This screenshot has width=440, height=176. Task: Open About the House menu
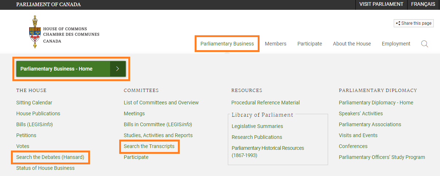coord(352,44)
